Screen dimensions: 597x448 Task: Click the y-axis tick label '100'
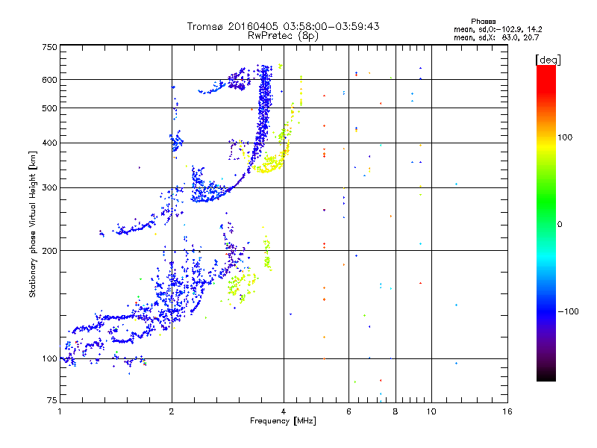[x=49, y=358]
